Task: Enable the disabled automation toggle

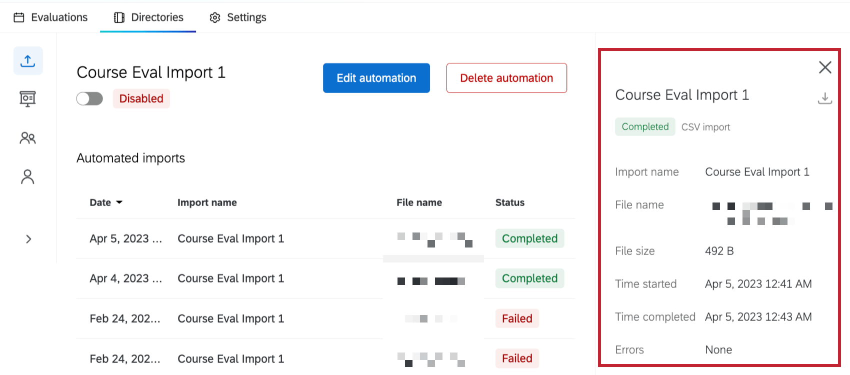Action: (x=89, y=98)
